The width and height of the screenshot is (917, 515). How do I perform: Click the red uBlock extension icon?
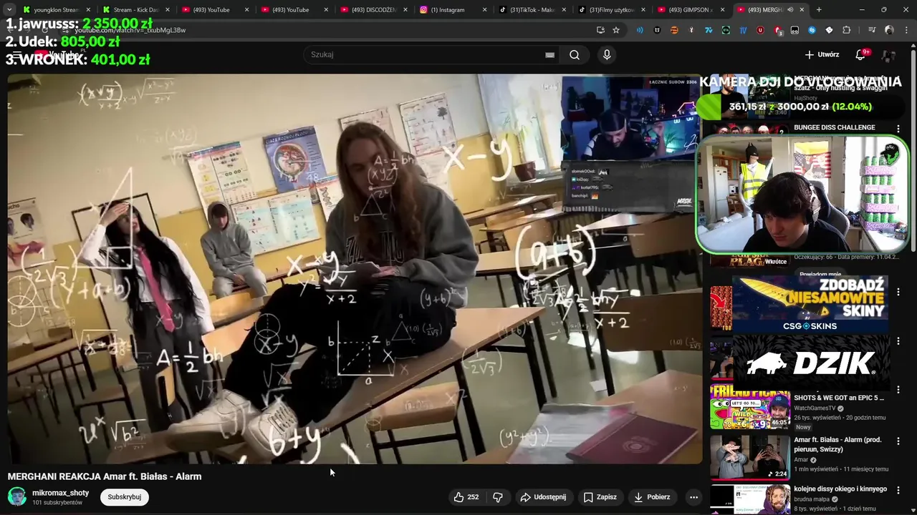coord(760,30)
